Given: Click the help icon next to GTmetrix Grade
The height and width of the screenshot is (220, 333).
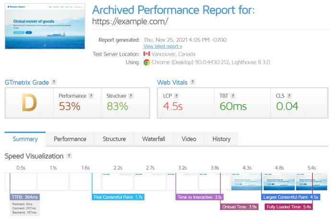Looking at the screenshot, I should [x=54, y=83].
